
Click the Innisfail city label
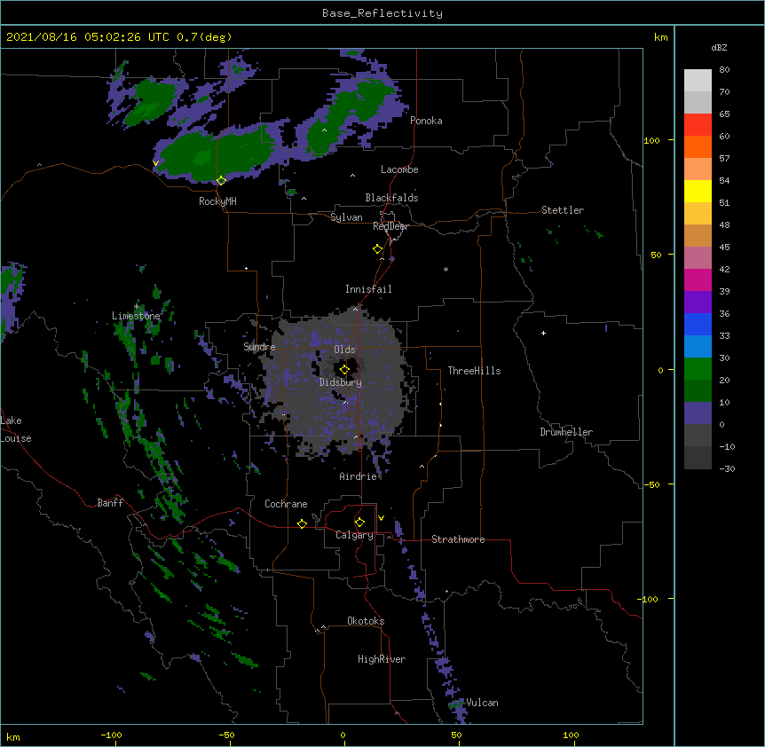click(368, 289)
